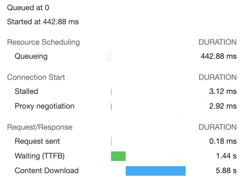This screenshot has width=245, height=184.
Task: Select the Request/Response section header
Action: click(x=40, y=127)
